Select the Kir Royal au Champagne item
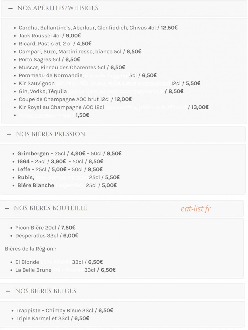This screenshot has height=330, width=248. click(114, 107)
